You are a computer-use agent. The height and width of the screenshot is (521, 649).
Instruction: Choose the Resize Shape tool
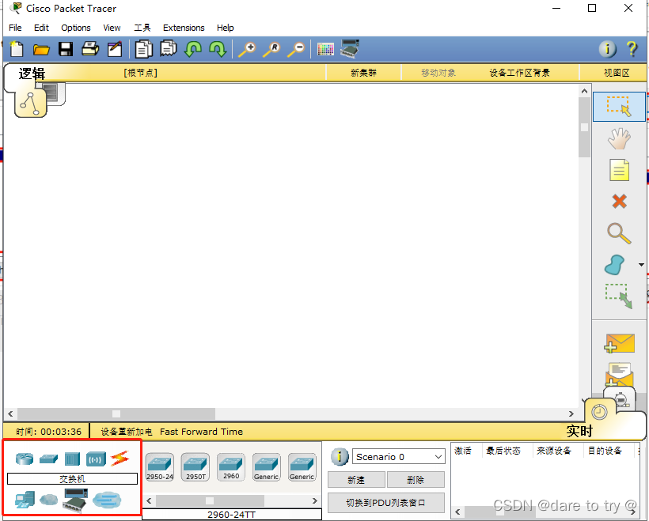[619, 296]
